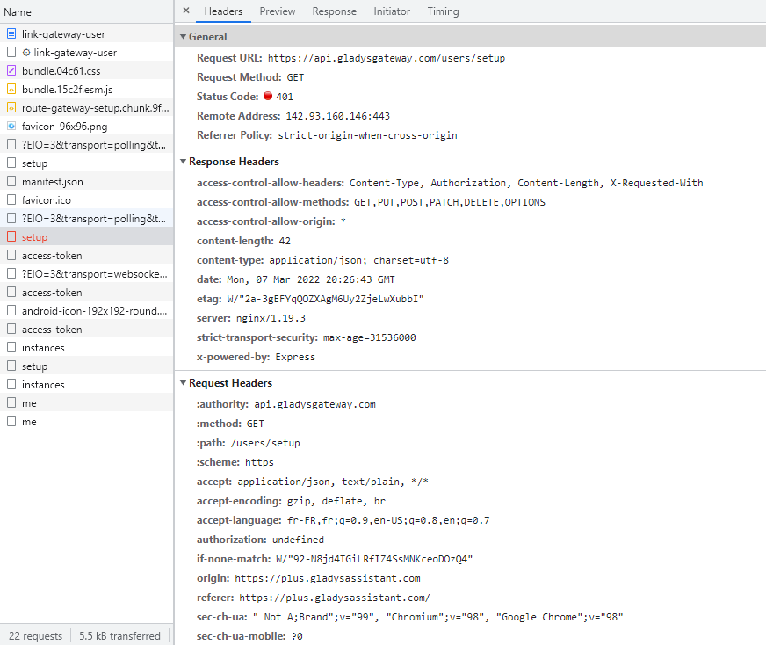Click the access-control-allow-headers value
The image size is (766, 645).
pyautogui.click(x=526, y=183)
